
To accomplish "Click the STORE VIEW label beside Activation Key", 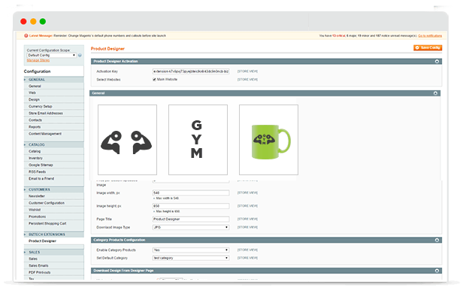I will pos(247,71).
